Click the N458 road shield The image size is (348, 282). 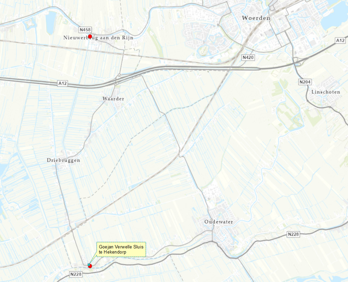85,30
